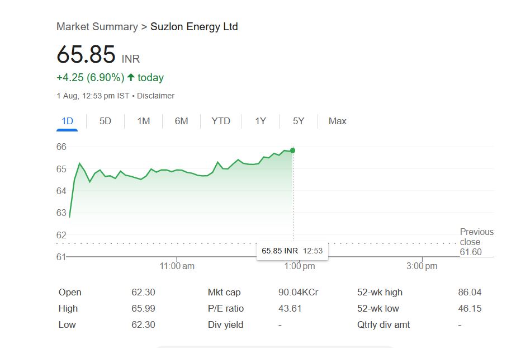Show the 6M chart range
This screenshot has width=521, height=348.
click(x=181, y=121)
